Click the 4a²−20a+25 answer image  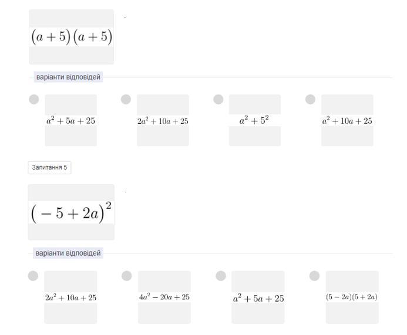pos(164,297)
